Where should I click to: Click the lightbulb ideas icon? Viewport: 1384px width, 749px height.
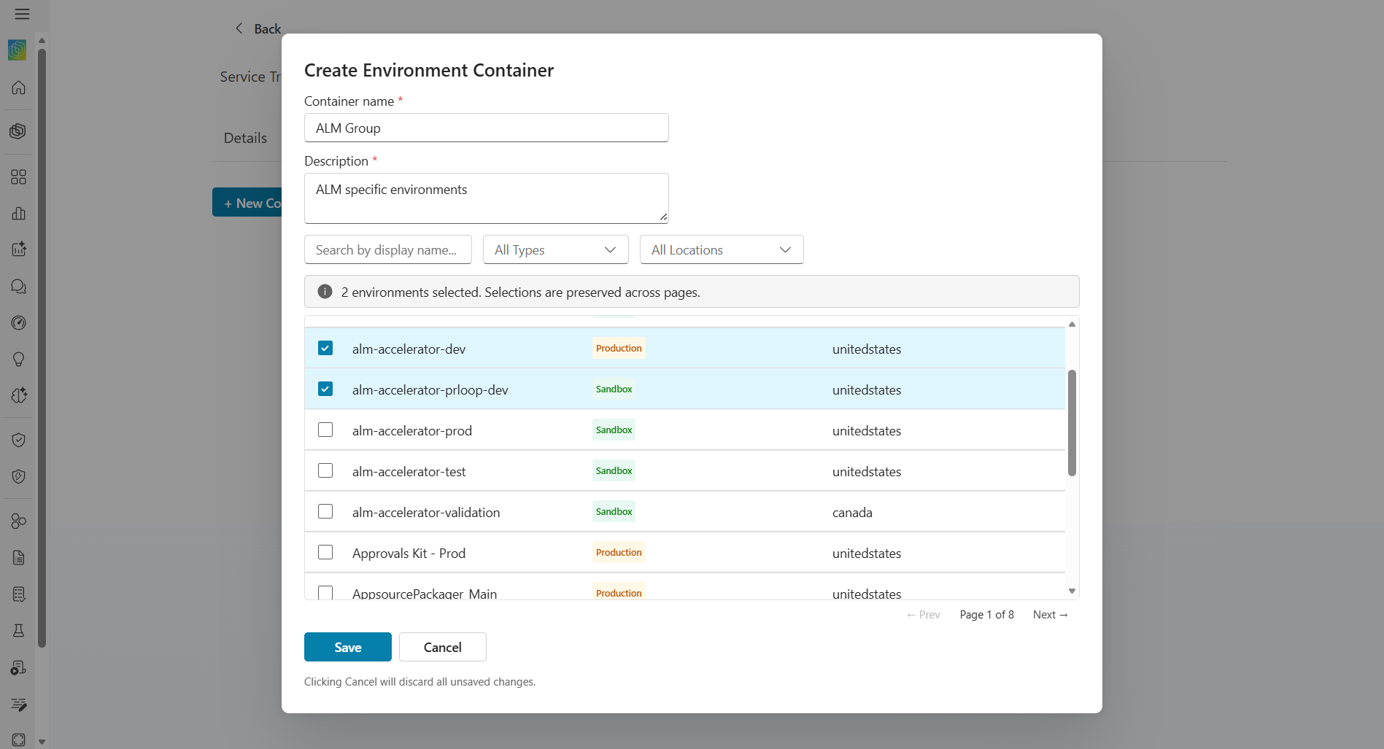[x=19, y=359]
